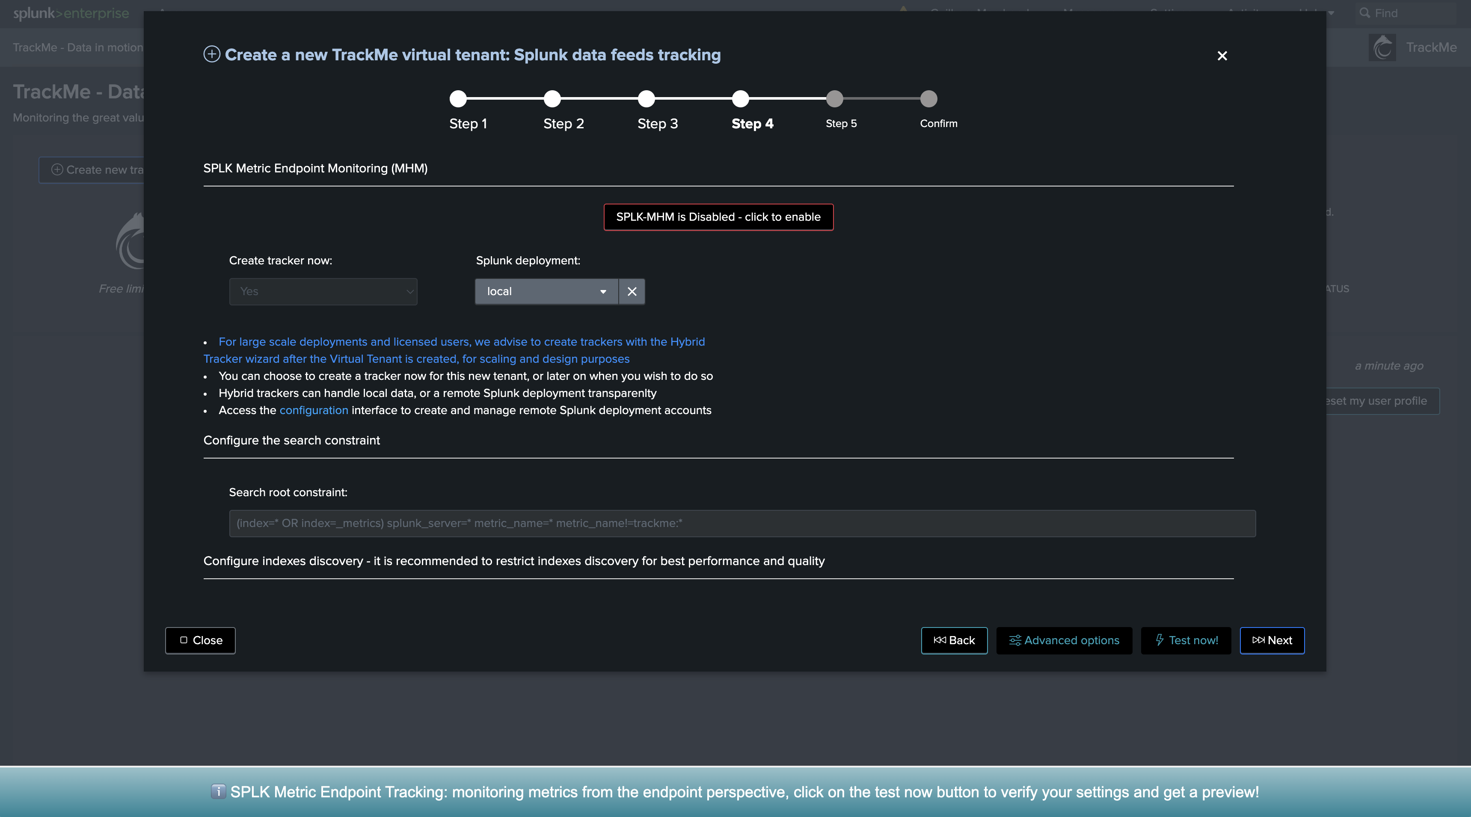Screen dimensions: 1471x817
Task: Go to Step 2 in the wizard
Action: click(552, 99)
